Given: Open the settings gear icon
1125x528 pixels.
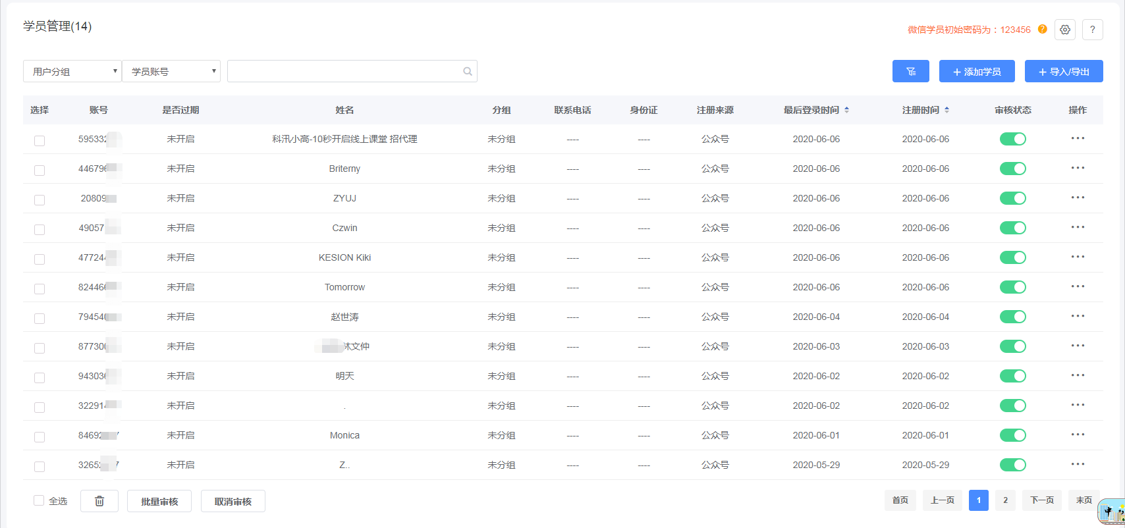Looking at the screenshot, I should pos(1064,30).
